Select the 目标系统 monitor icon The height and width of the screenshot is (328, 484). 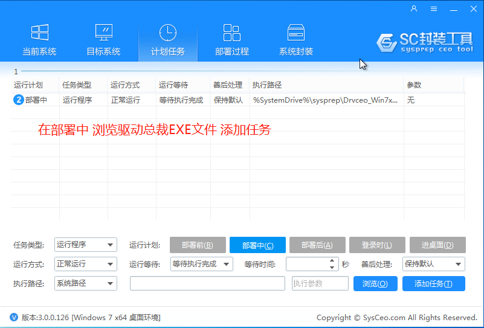104,33
